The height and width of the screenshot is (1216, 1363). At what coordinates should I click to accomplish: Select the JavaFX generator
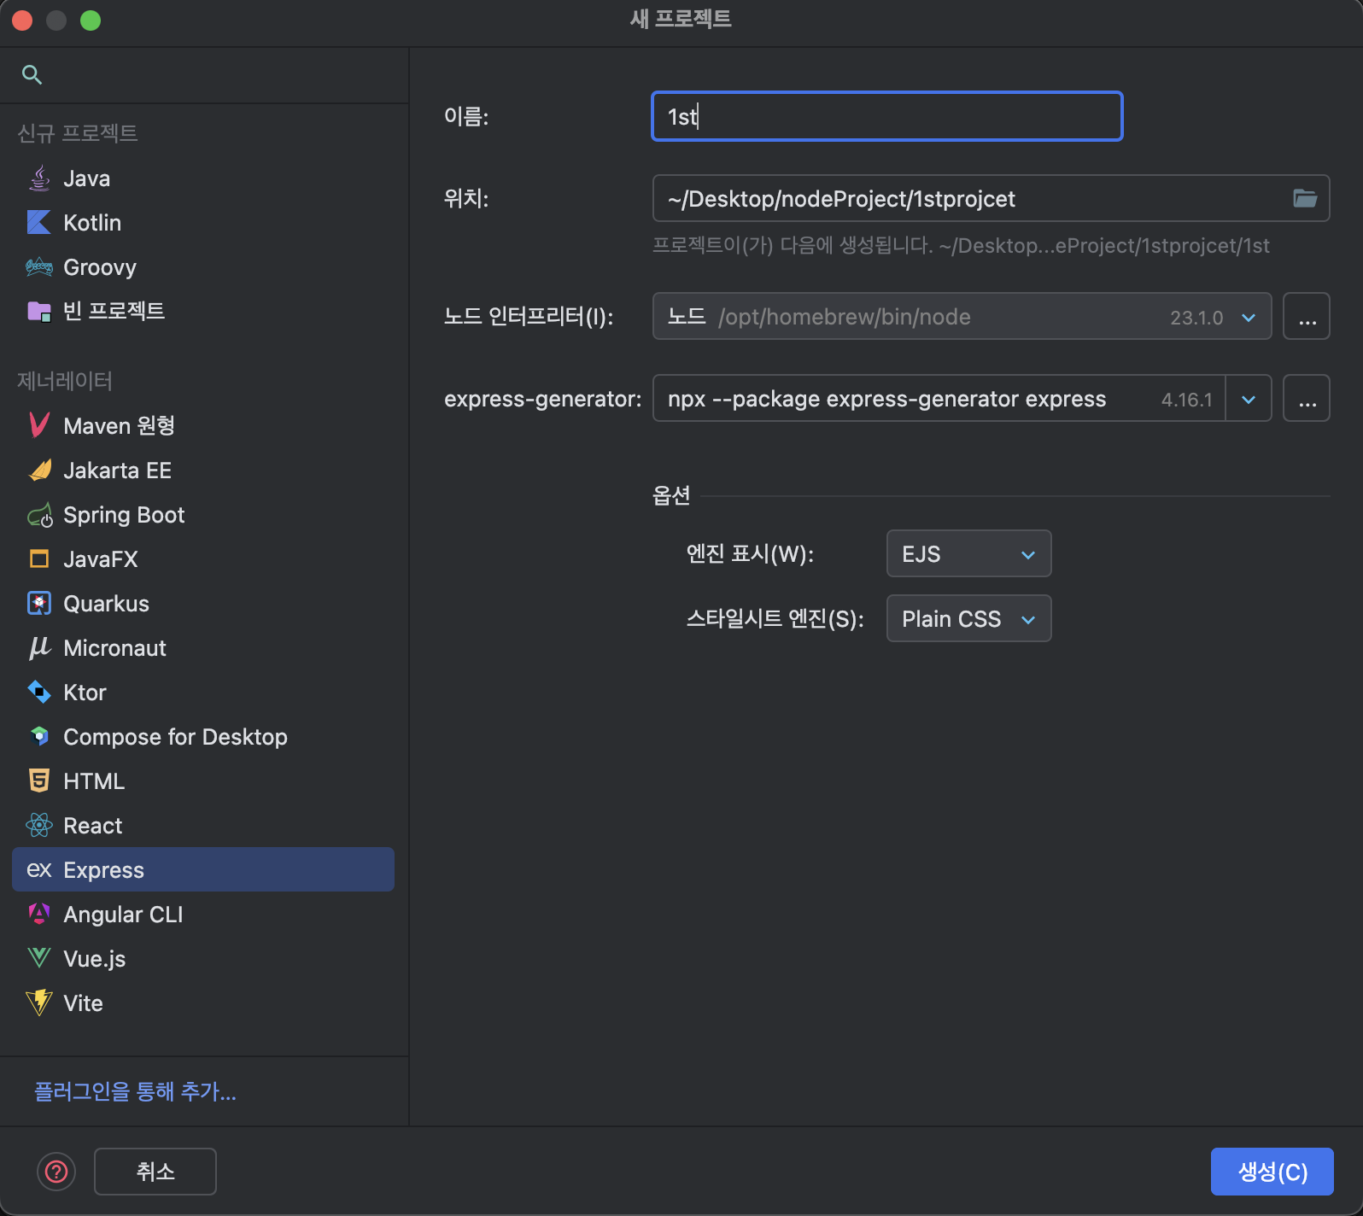point(203,559)
